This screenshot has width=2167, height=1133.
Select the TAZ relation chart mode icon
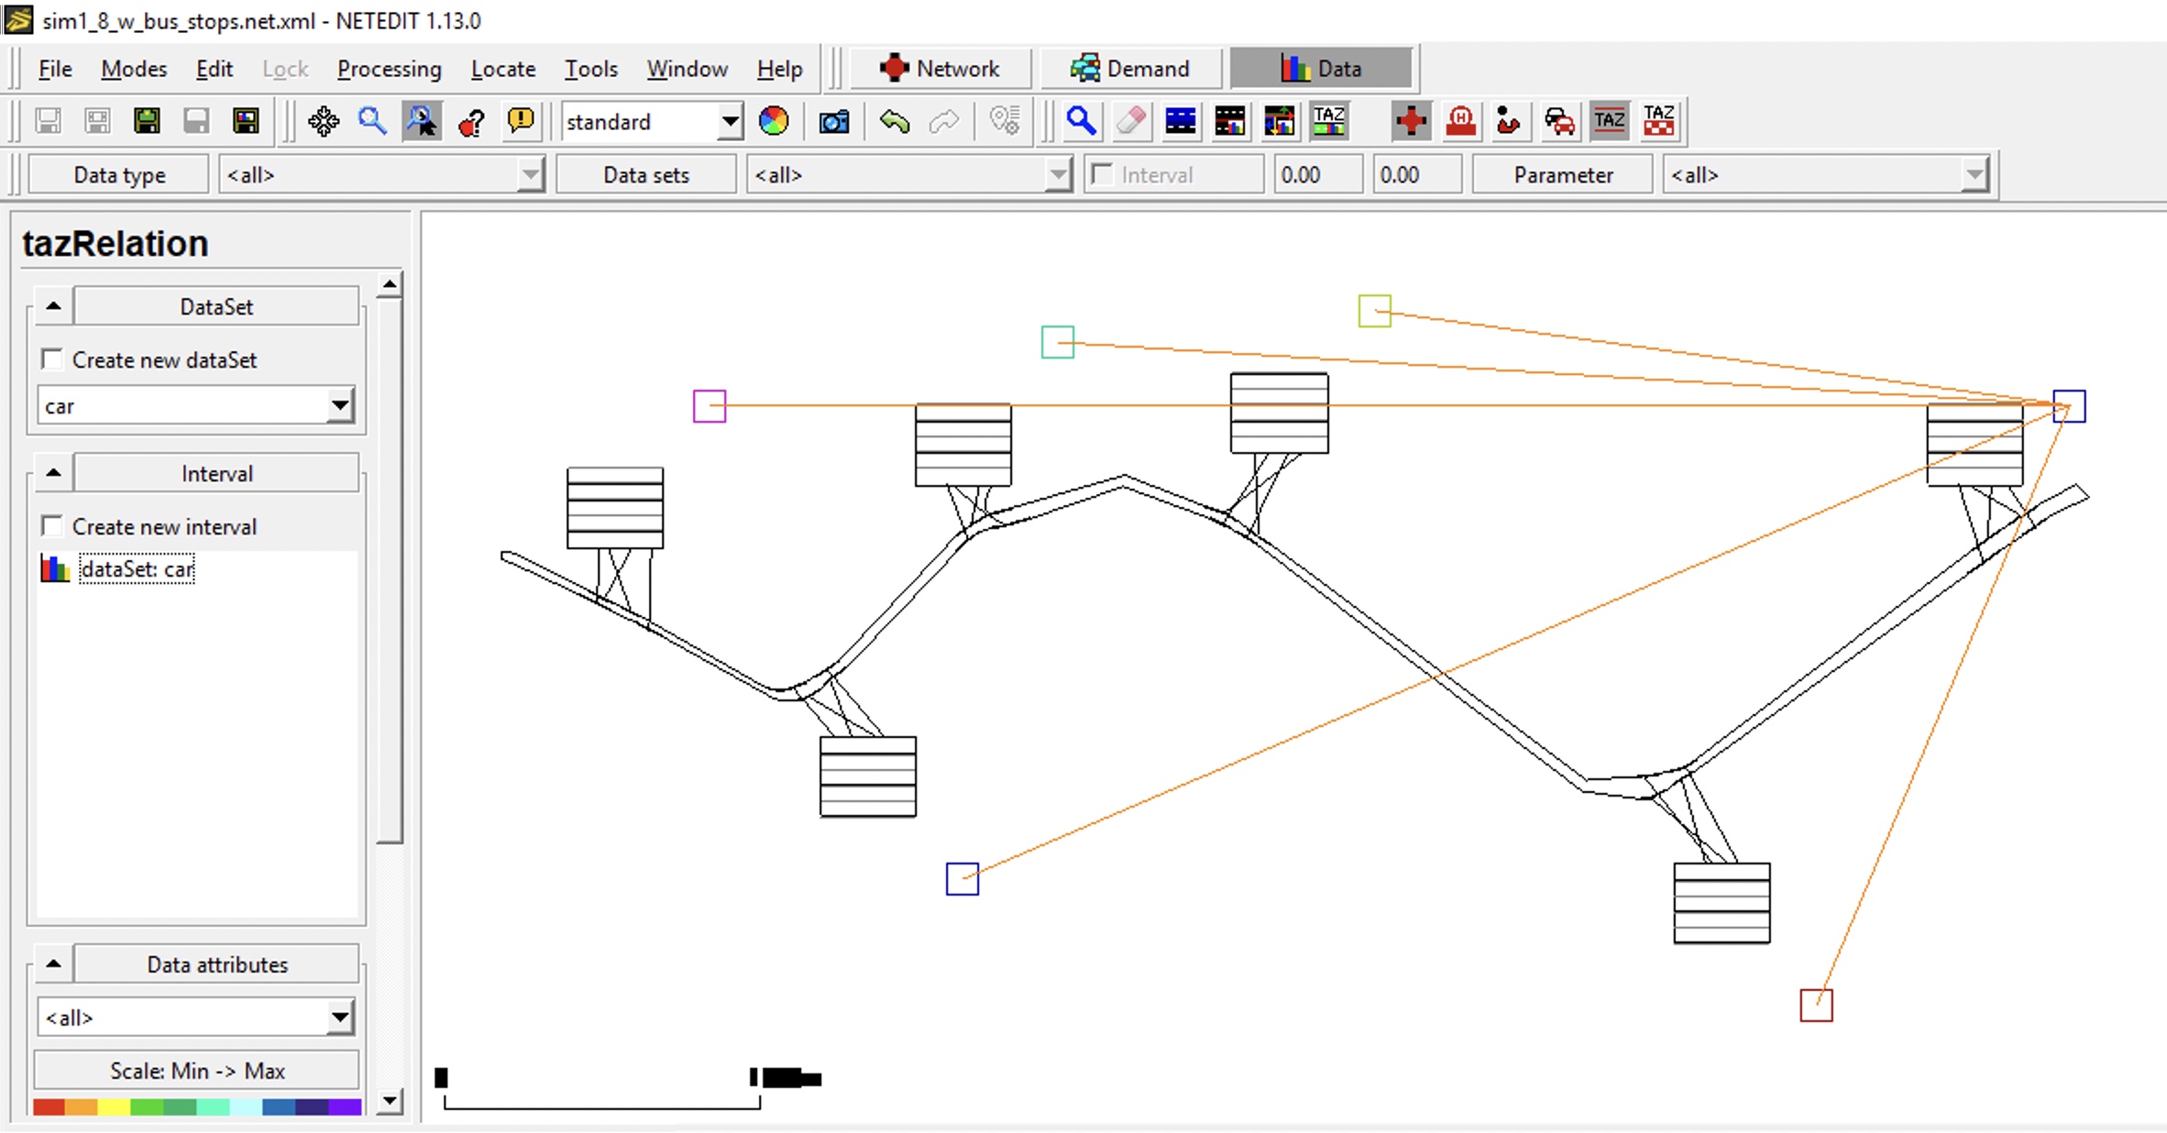(1329, 121)
